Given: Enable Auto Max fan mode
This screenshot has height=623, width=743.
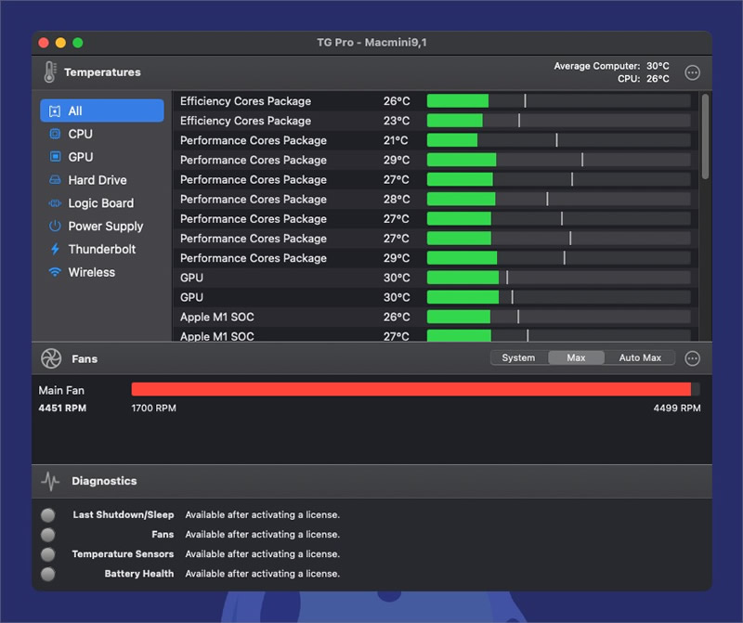Looking at the screenshot, I should (x=640, y=357).
